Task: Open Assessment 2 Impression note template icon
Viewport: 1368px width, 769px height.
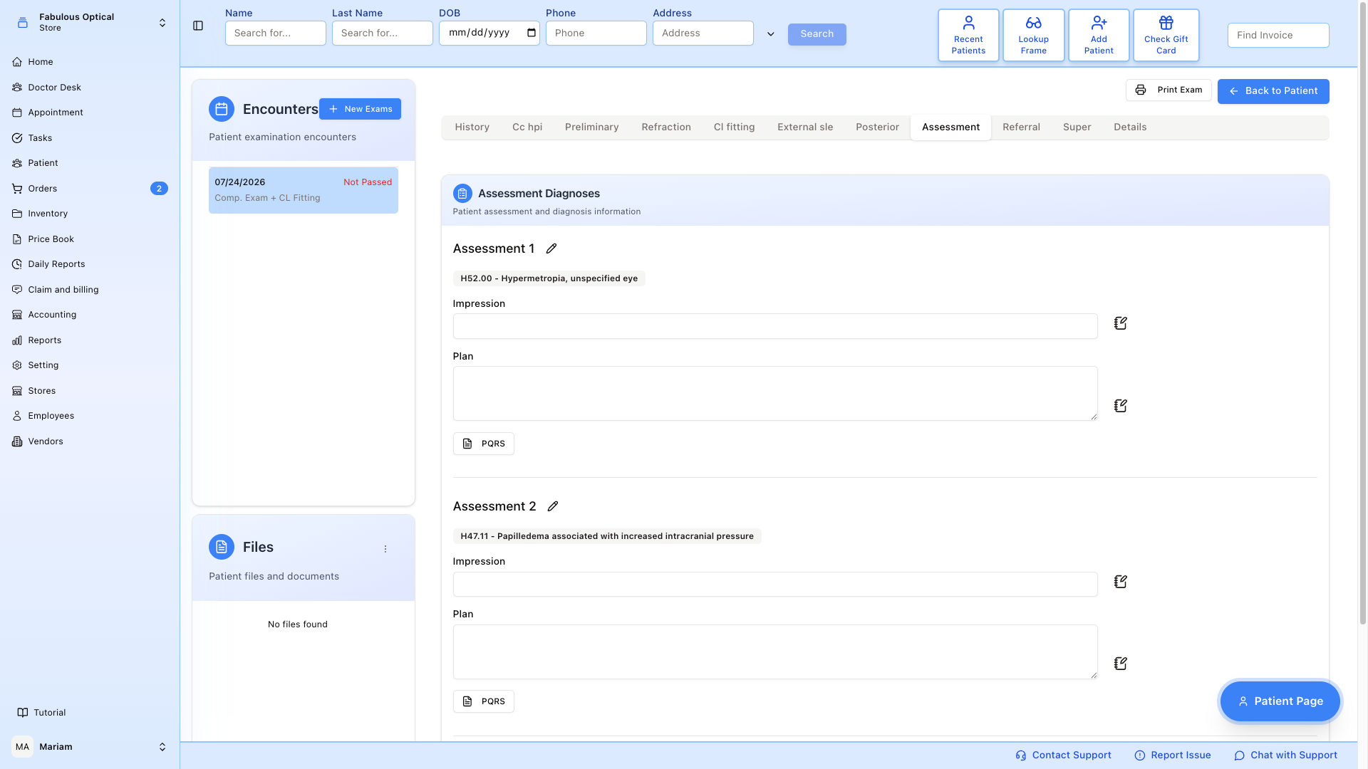Action: tap(1121, 582)
